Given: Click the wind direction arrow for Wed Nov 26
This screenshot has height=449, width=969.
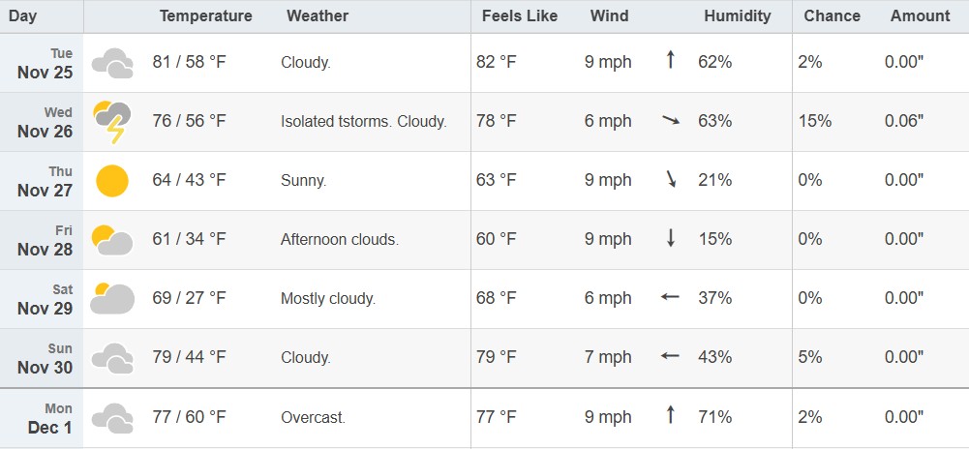Looking at the screenshot, I should tap(670, 121).
